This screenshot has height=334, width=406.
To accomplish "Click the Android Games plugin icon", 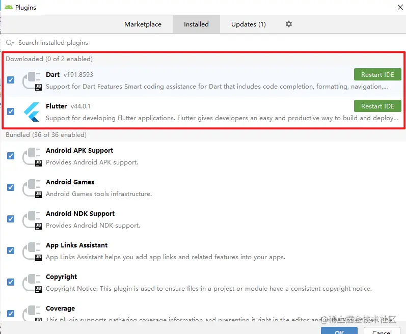I will point(32,188).
